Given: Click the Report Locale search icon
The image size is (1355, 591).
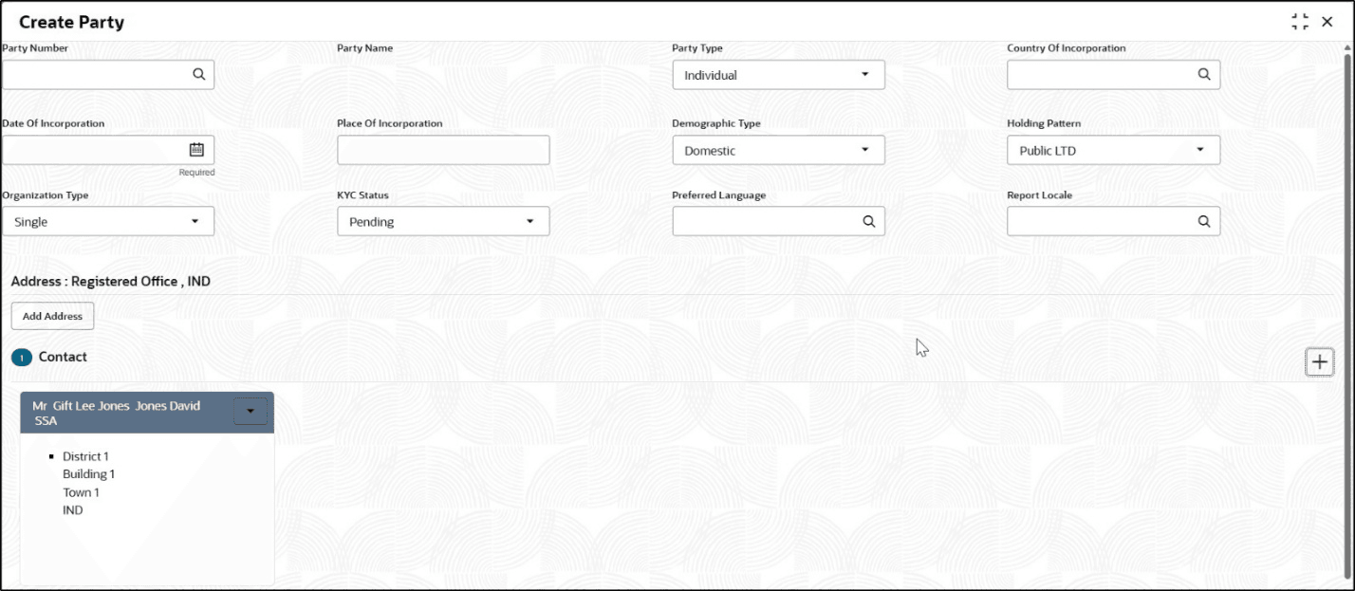Looking at the screenshot, I should [1203, 221].
